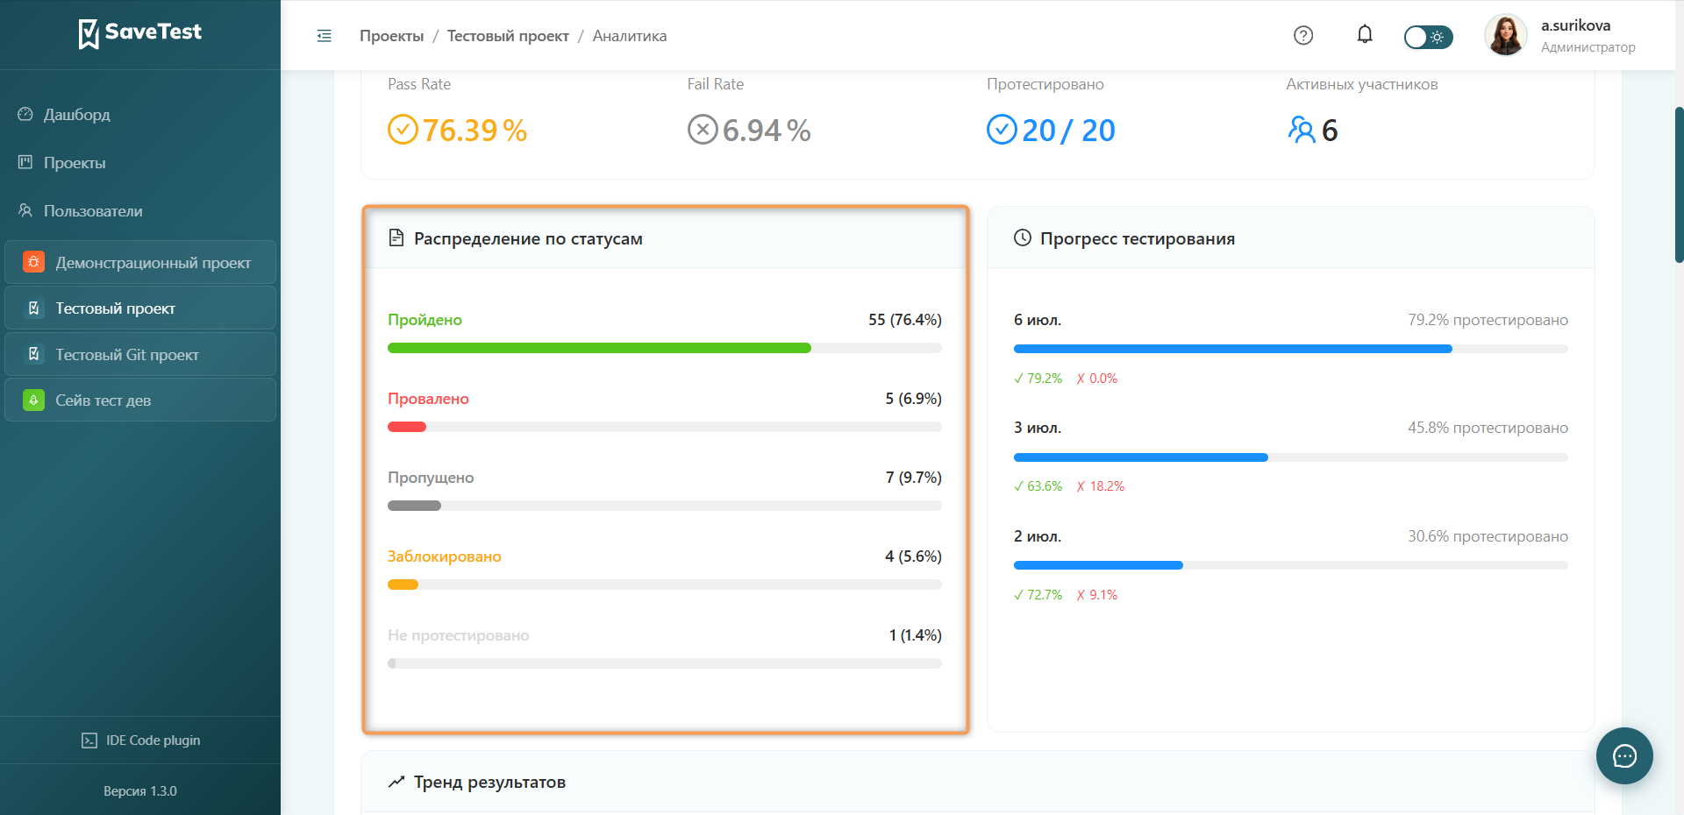The height and width of the screenshot is (815, 1684).
Task: Click 45.8% протестировано text
Action: (x=1488, y=428)
